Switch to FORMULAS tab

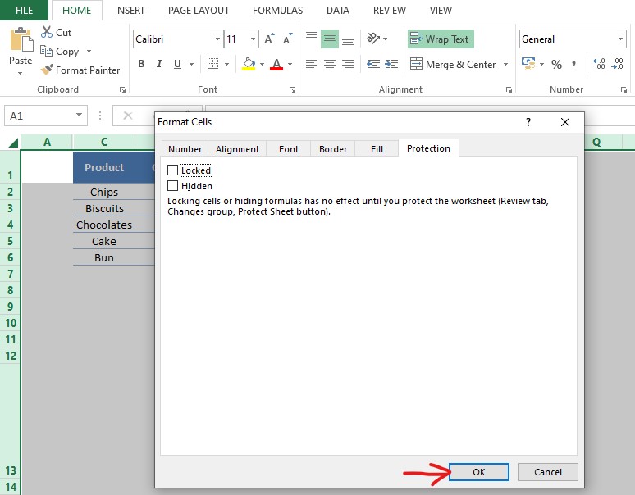pyautogui.click(x=277, y=10)
